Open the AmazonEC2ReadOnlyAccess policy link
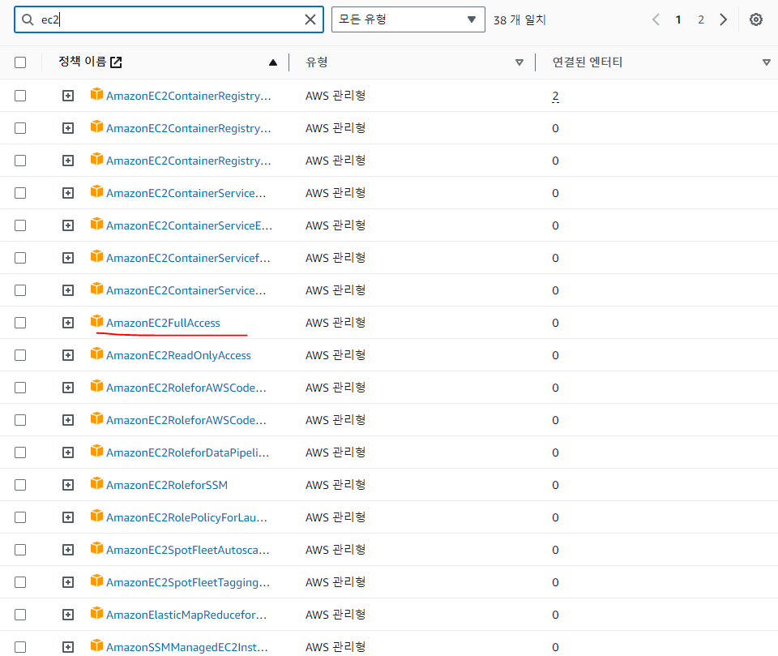 (x=178, y=355)
